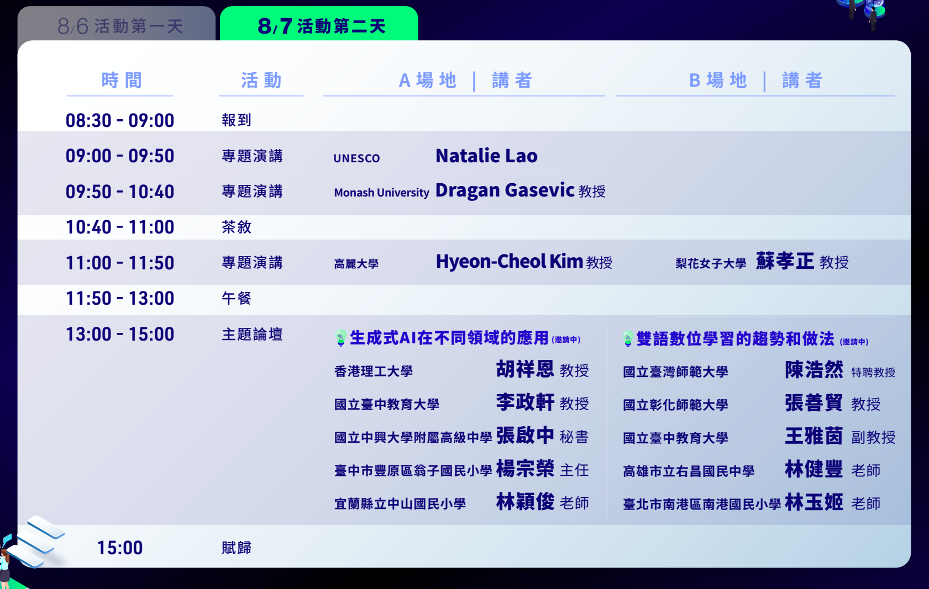
Task: Click the 時間 column header
Action: (x=121, y=81)
